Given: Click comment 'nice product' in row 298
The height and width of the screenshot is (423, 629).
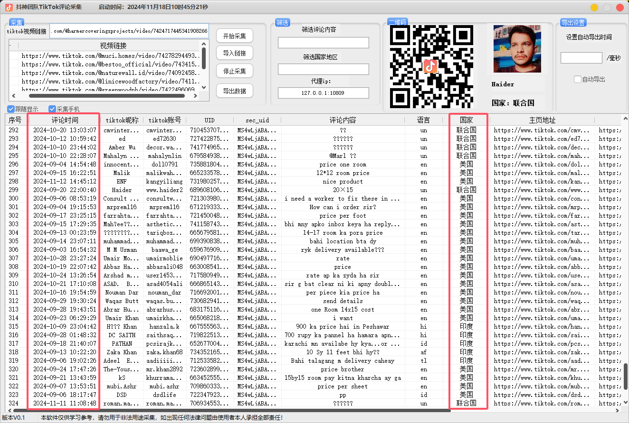Looking at the screenshot, I should click(x=343, y=181).
